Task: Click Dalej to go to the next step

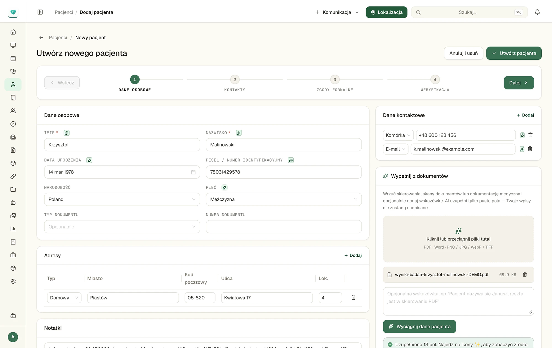Action: point(519,83)
